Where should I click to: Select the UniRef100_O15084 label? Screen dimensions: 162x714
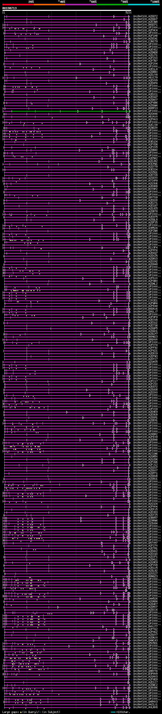(145, 523)
